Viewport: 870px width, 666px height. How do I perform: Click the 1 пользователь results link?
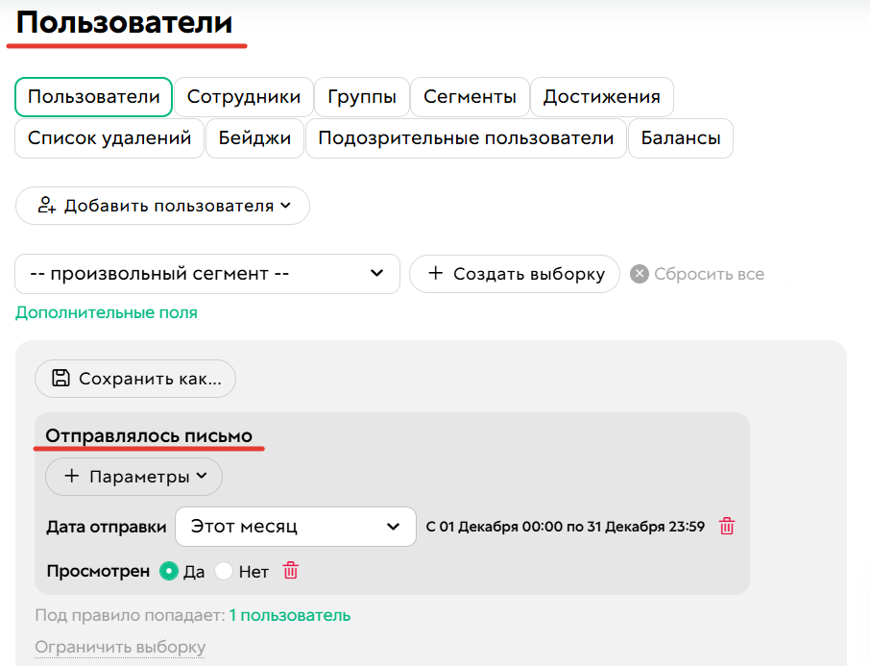[x=289, y=615]
